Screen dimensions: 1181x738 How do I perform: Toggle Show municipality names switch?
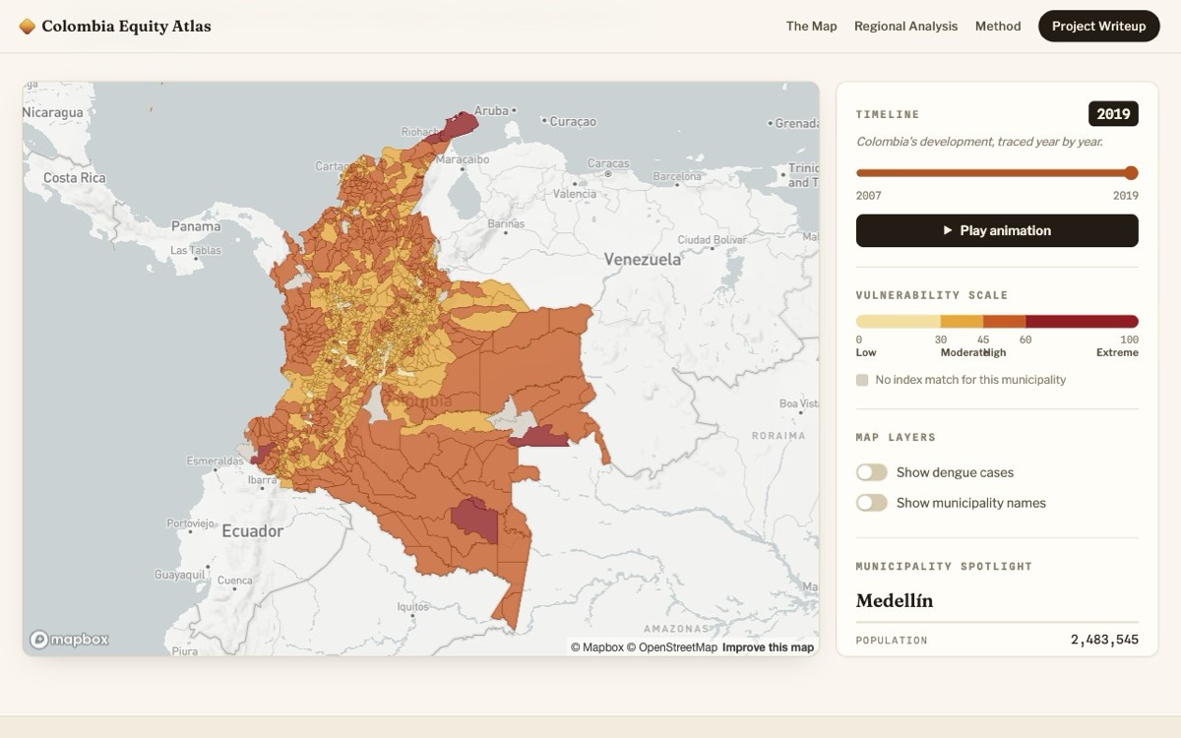click(x=872, y=503)
